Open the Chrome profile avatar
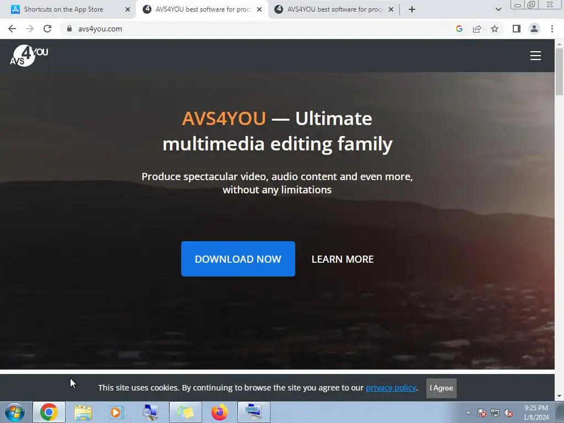 point(534,29)
